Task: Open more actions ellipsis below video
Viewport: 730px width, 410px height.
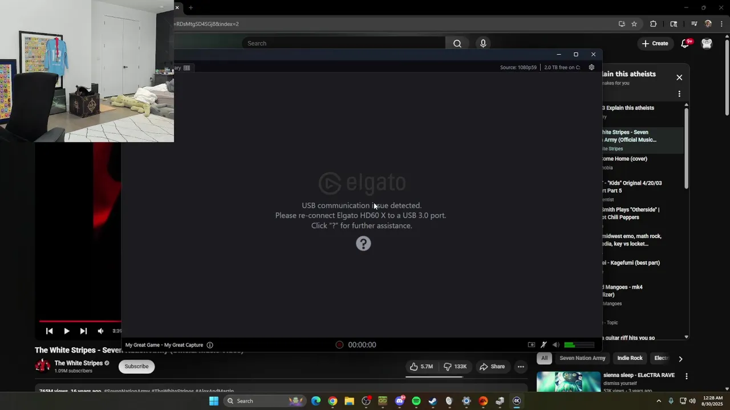Action: [521, 367]
